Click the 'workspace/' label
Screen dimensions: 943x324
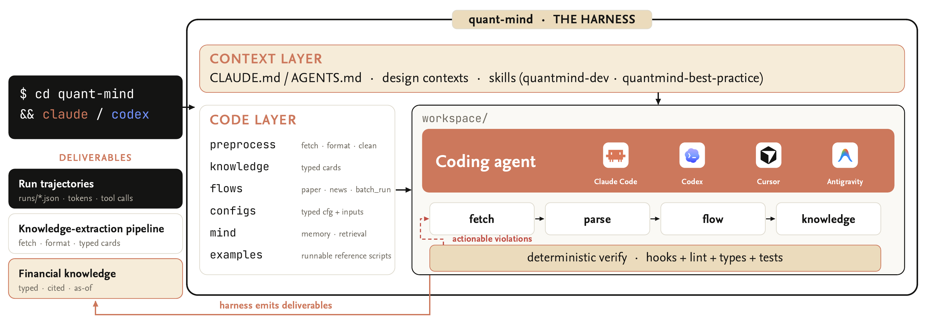click(455, 118)
